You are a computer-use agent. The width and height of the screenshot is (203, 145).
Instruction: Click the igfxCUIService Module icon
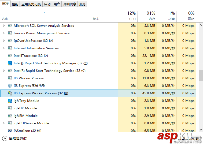pos(10,123)
